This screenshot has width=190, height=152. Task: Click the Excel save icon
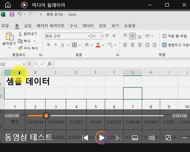12,14
